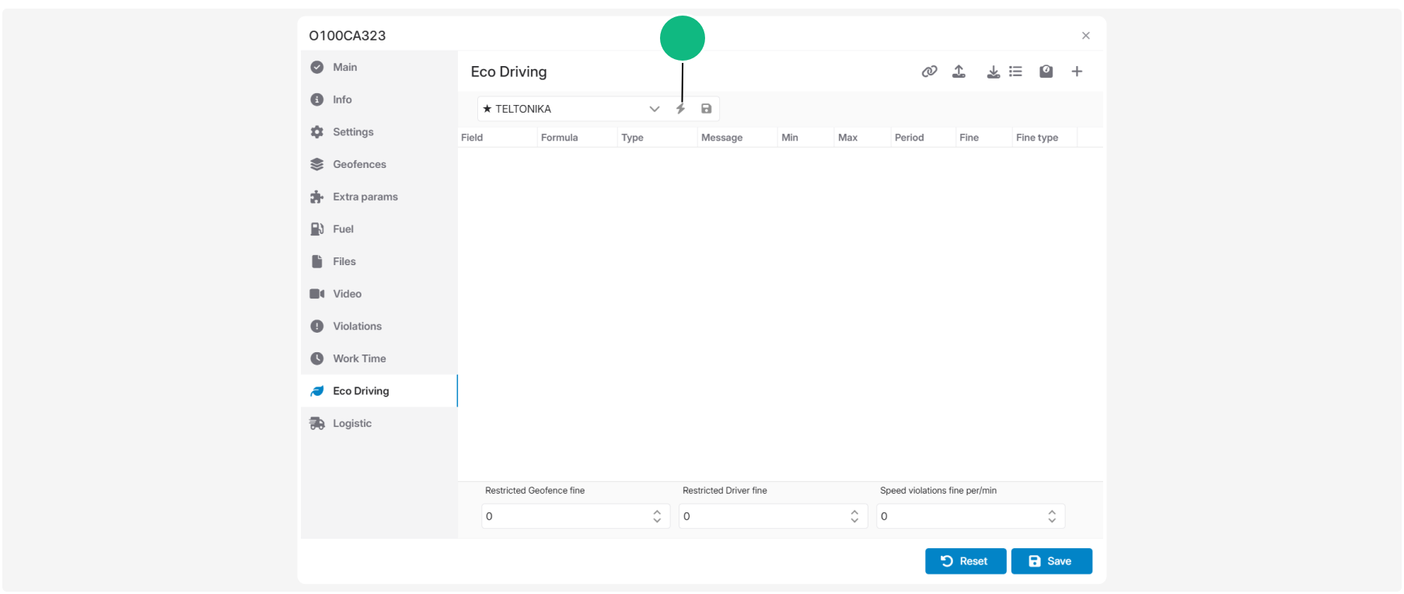Click the Reset button
Viewport: 1404px width, 594px height.
pos(966,561)
